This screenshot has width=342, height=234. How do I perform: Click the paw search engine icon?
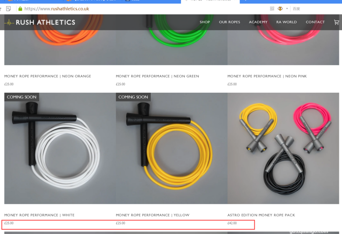[280, 8]
